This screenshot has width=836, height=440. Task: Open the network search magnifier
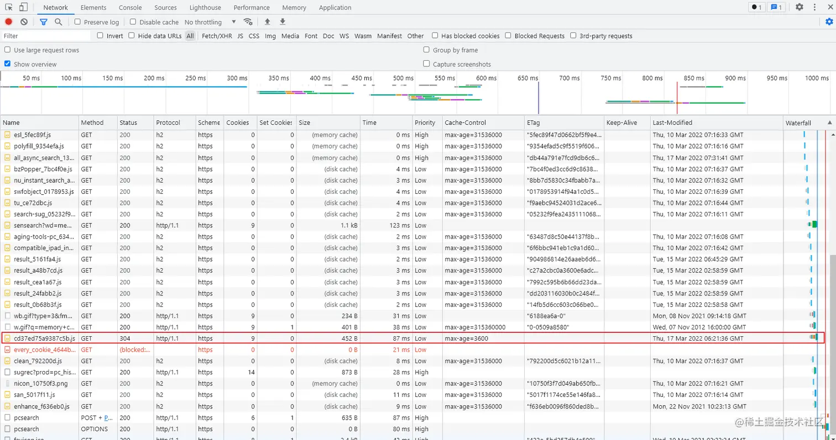pyautogui.click(x=59, y=22)
